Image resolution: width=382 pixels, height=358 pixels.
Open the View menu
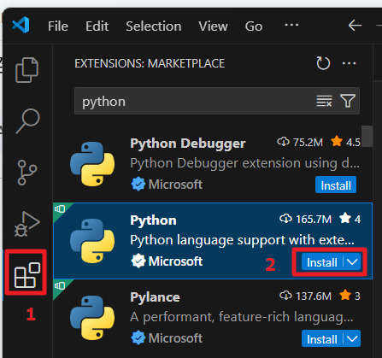[x=213, y=26]
